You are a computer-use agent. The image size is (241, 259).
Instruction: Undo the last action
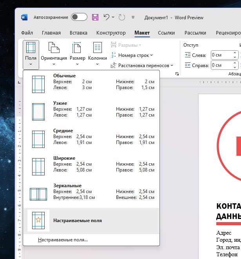107,17
